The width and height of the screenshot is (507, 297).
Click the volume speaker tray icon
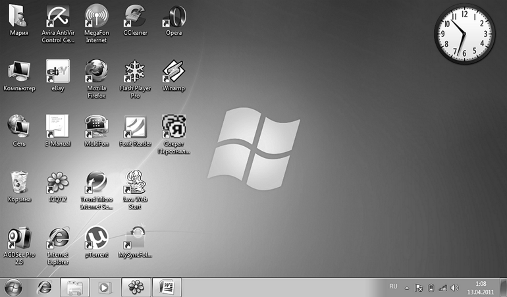coord(454,288)
